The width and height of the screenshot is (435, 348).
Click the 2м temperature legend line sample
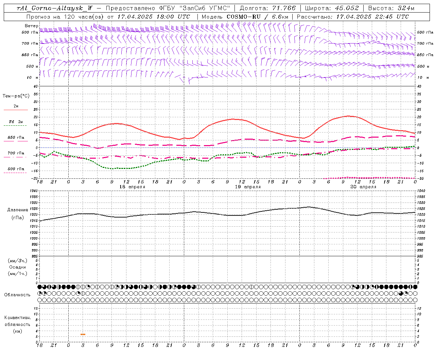pos(16,110)
